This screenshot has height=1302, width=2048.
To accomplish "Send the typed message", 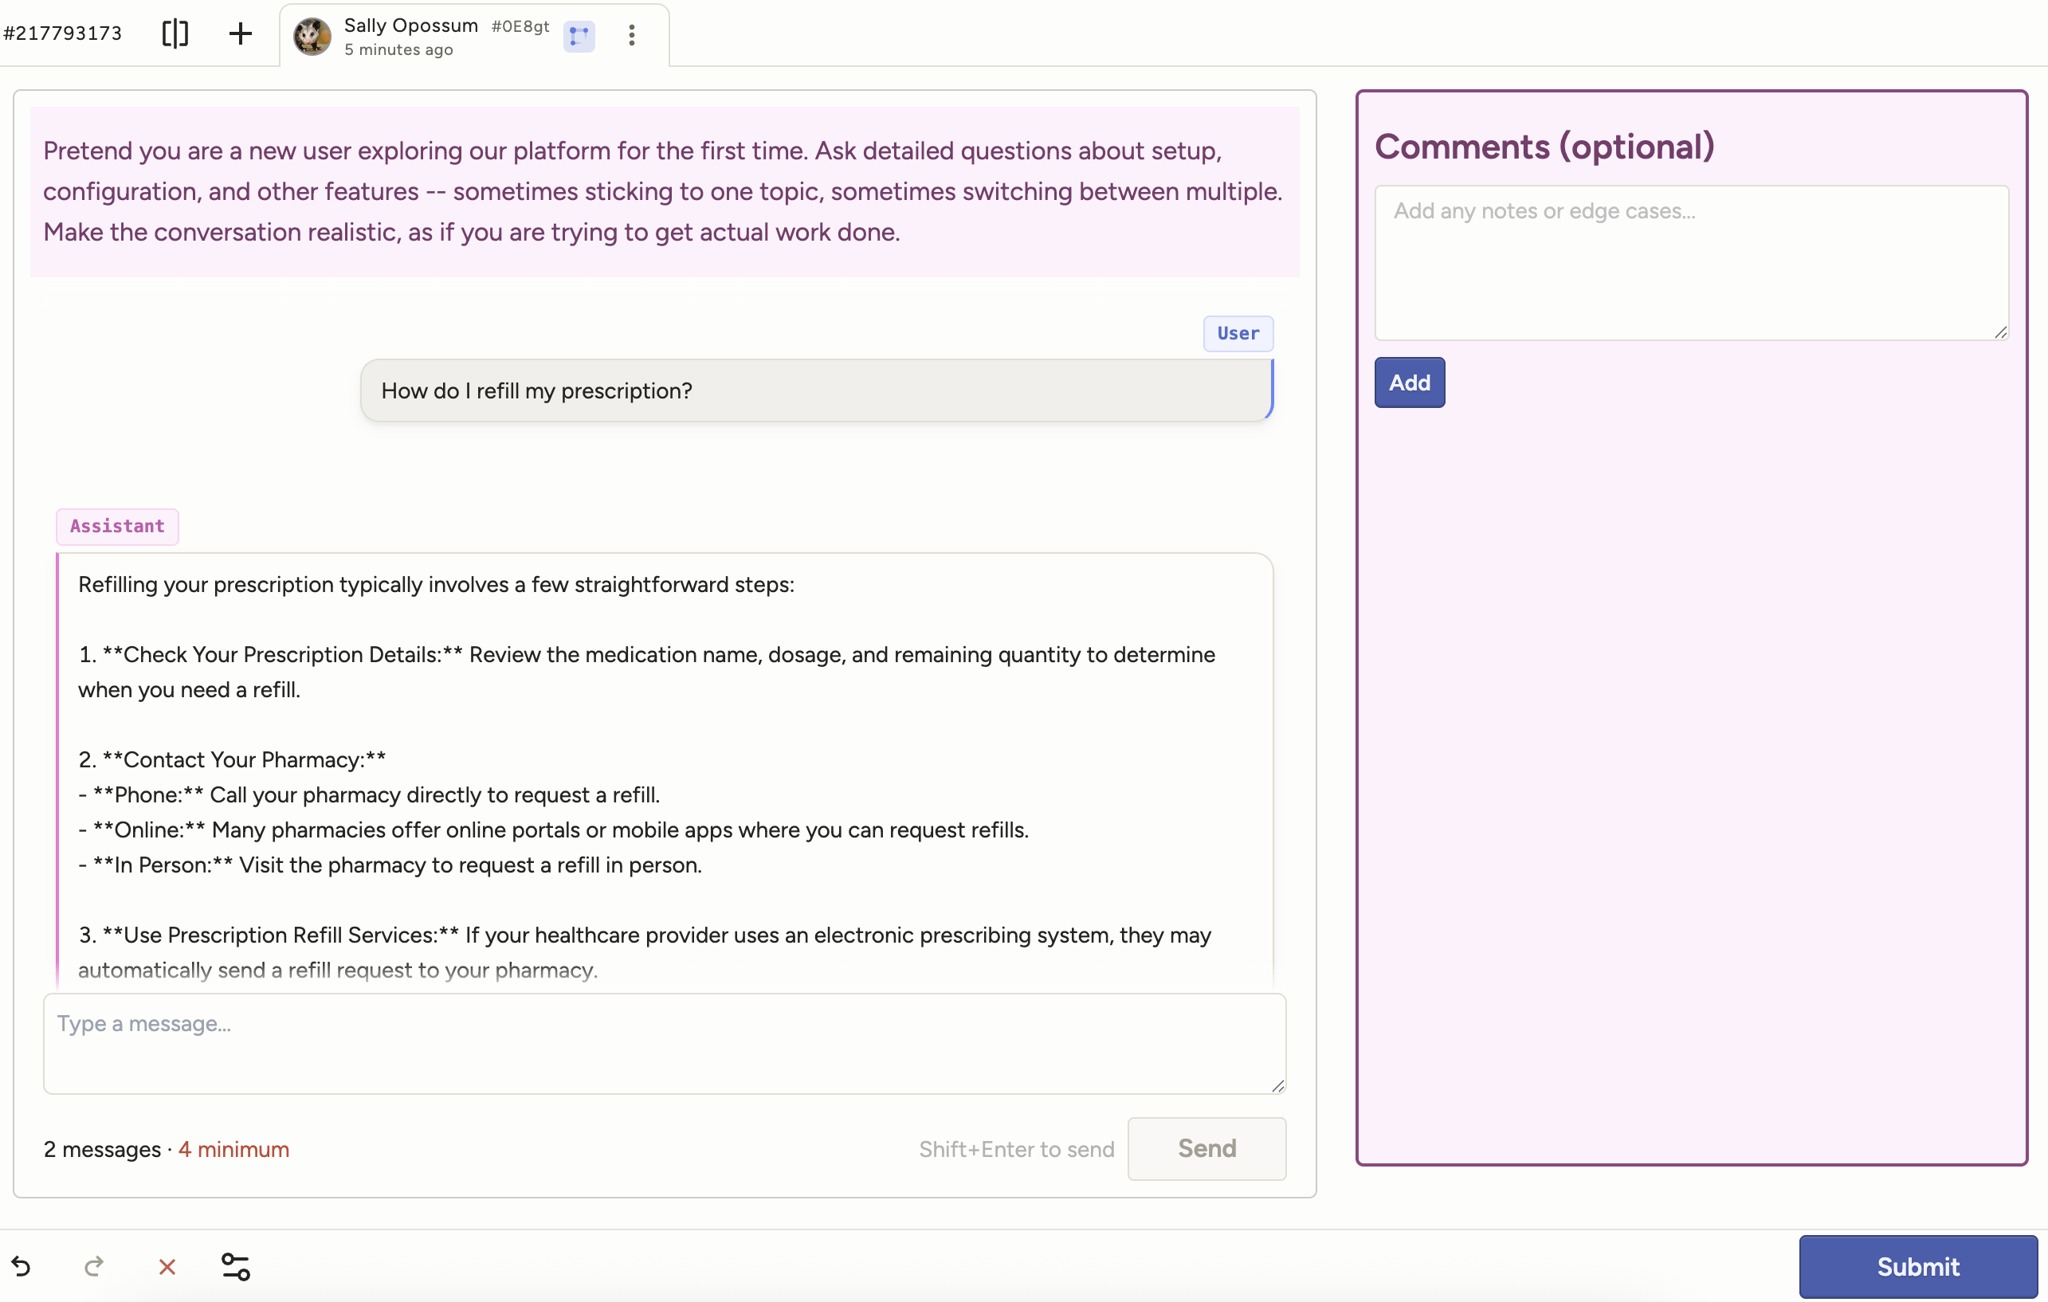I will (1206, 1148).
